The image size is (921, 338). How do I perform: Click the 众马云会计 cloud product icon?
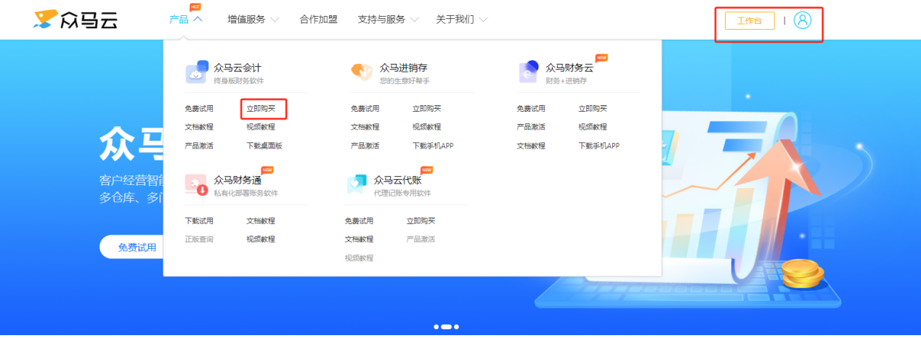pos(195,73)
